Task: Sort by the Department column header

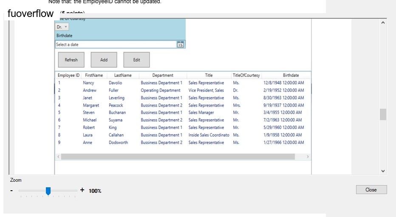Action: [x=163, y=75]
